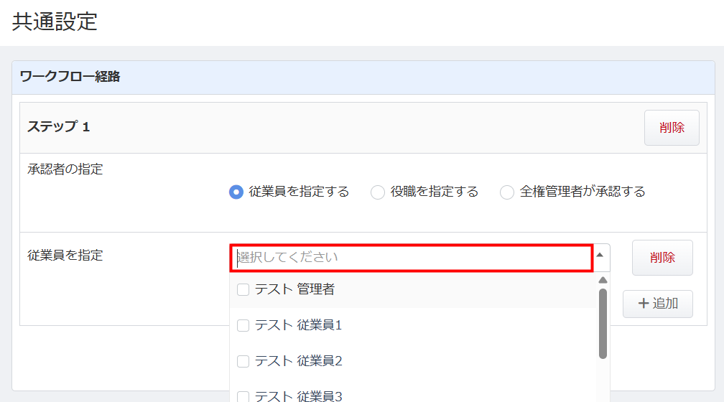This screenshot has height=402, width=724.
Task: Click the dropdown list scrollbar thumb
Action: pyautogui.click(x=603, y=323)
